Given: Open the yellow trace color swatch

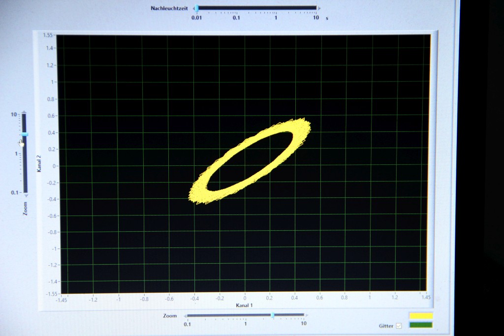Looking at the screenshot, I should click(x=421, y=316).
